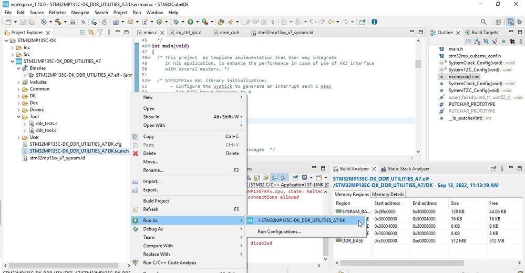This screenshot has height=273, width=525.
Task: Choose Rename in the context menu
Action: pos(188,170)
